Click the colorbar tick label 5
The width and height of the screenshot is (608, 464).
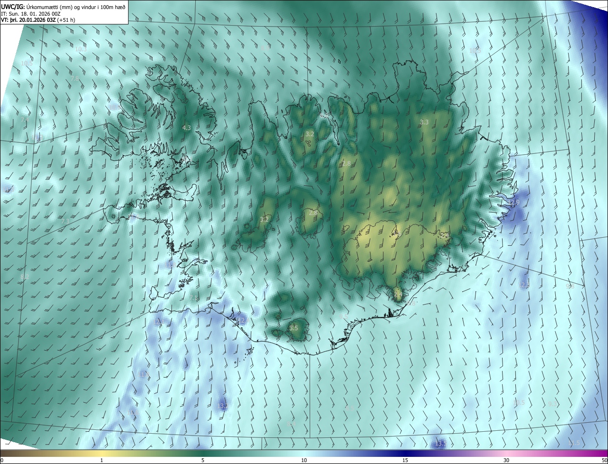[203, 460]
